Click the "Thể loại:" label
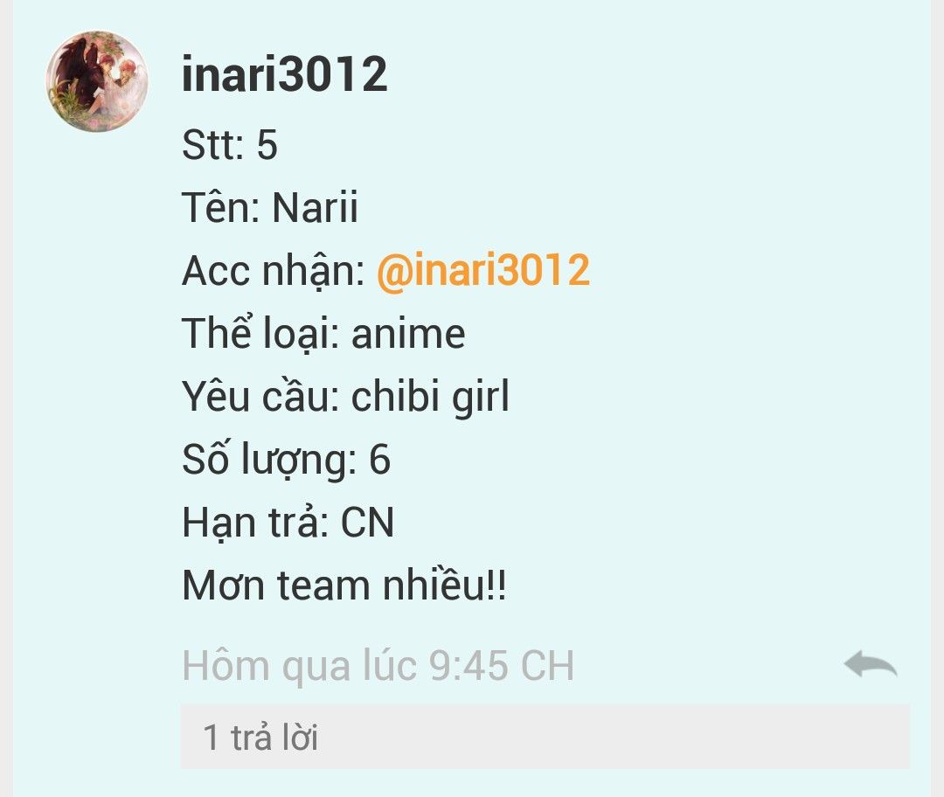 click(x=260, y=332)
